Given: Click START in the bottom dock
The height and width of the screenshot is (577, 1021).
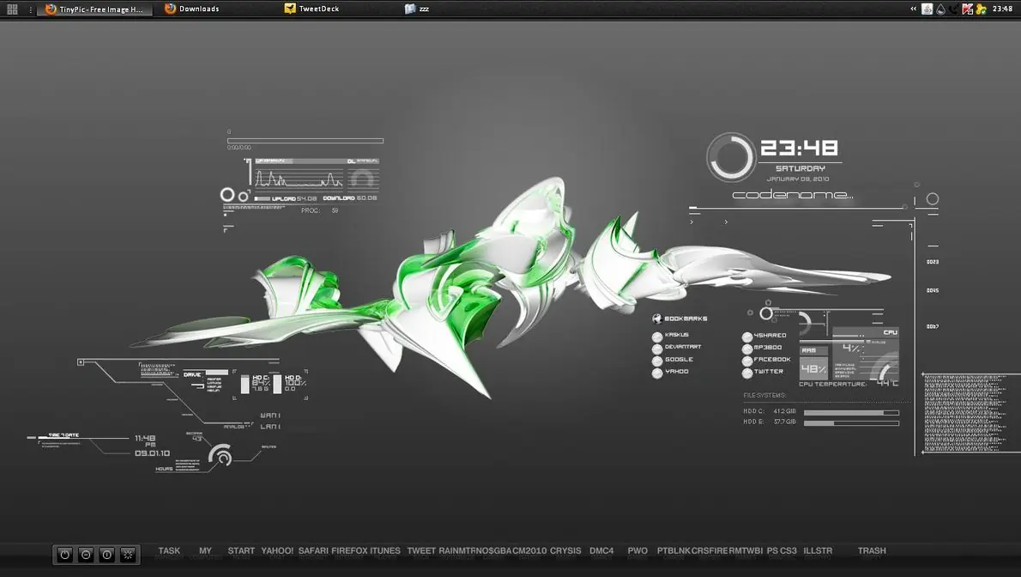Looking at the screenshot, I should tap(241, 551).
